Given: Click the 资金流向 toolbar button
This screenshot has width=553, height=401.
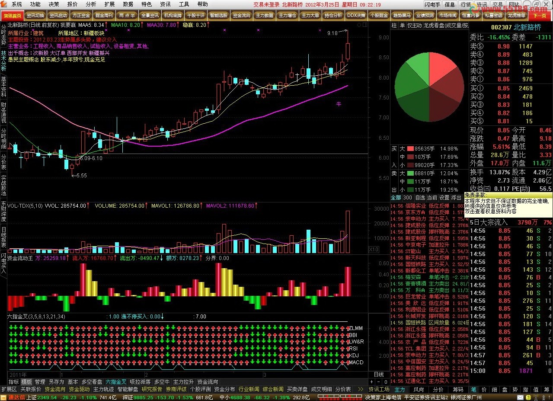Looking at the screenshot, I should point(241,16).
